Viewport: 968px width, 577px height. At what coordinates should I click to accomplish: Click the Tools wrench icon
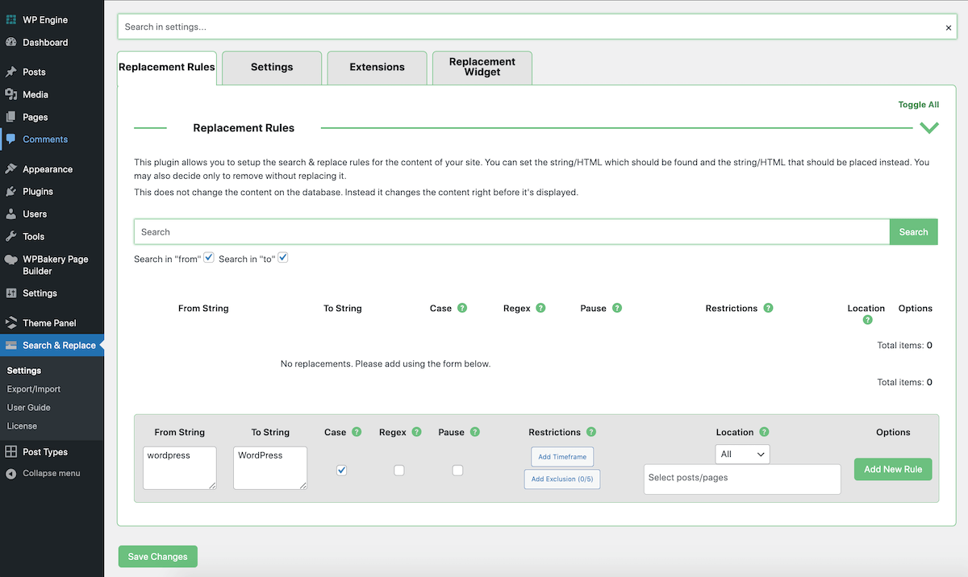click(x=11, y=237)
